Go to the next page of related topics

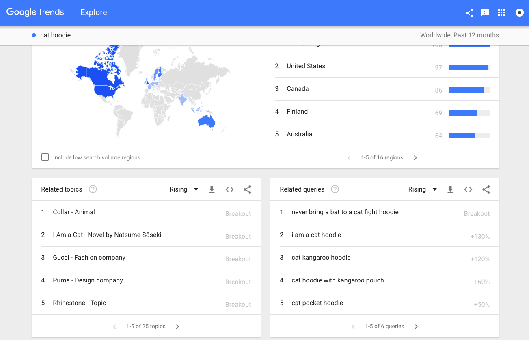pos(177,327)
